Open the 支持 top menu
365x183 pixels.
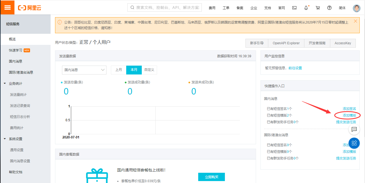[x=268, y=8]
